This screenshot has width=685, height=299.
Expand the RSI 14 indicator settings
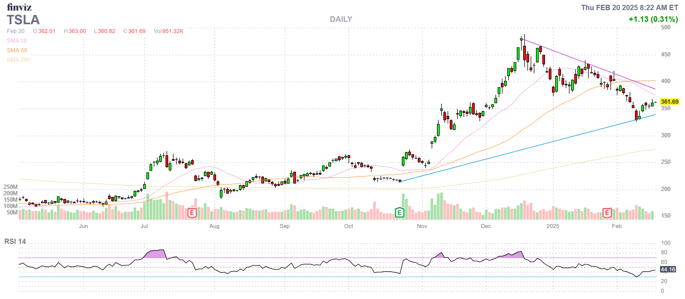pyautogui.click(x=15, y=242)
